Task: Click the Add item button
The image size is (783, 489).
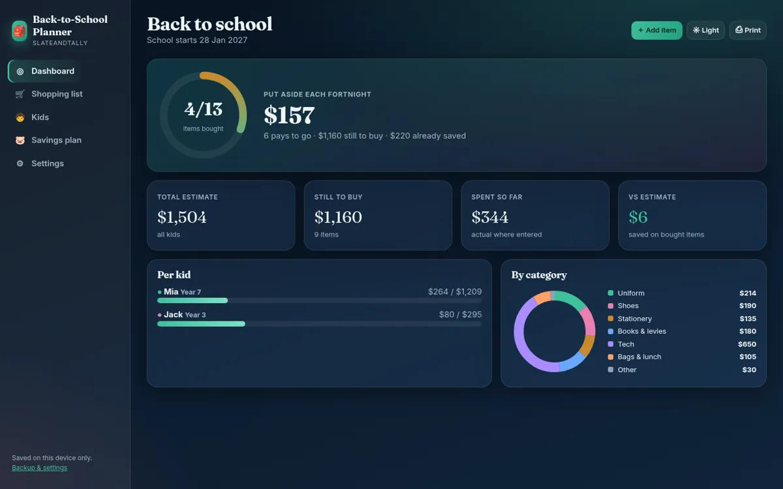Action: click(656, 30)
